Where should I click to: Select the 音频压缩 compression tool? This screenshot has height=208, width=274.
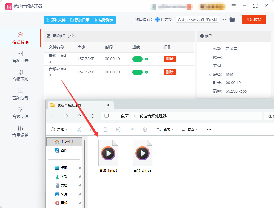click(20, 76)
